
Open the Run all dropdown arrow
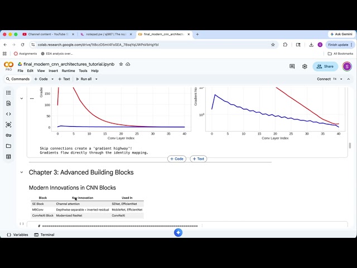click(x=97, y=79)
